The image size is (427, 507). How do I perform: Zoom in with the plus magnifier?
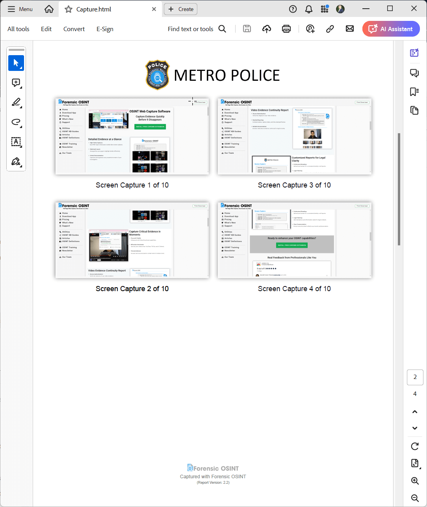tap(415, 481)
